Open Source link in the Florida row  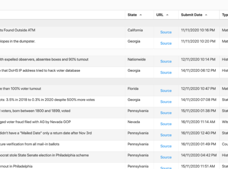click(x=166, y=91)
